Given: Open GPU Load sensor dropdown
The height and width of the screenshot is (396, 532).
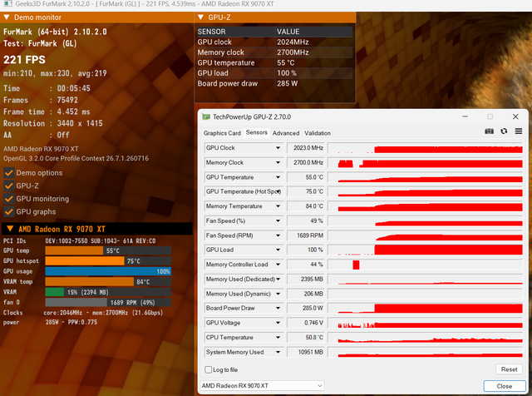Looking at the screenshot, I should (x=278, y=250).
